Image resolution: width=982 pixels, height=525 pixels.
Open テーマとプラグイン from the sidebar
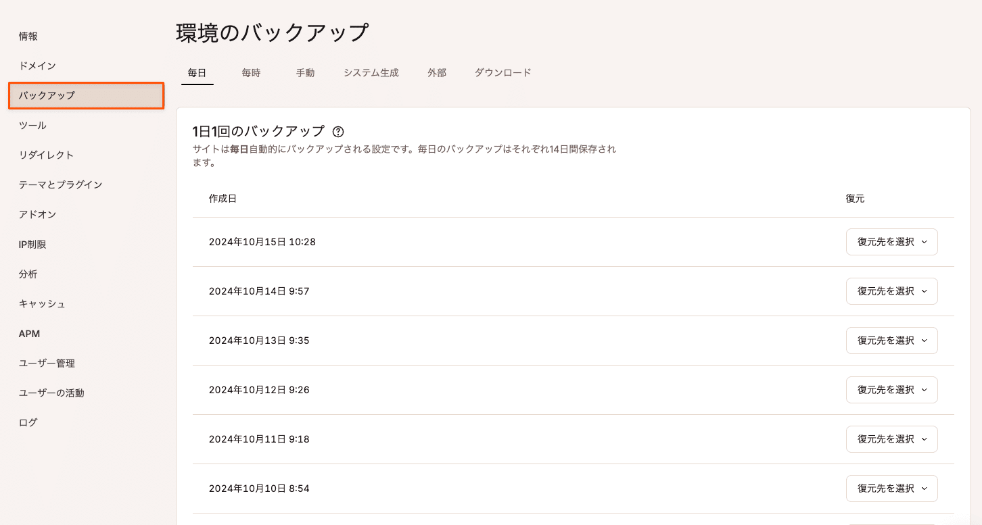[59, 184]
